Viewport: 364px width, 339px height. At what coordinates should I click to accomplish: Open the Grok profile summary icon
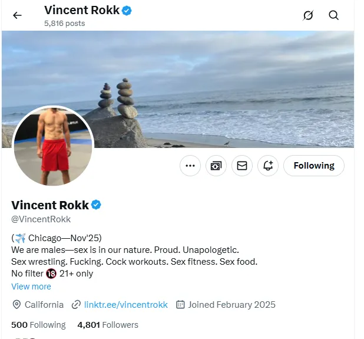pos(308,15)
